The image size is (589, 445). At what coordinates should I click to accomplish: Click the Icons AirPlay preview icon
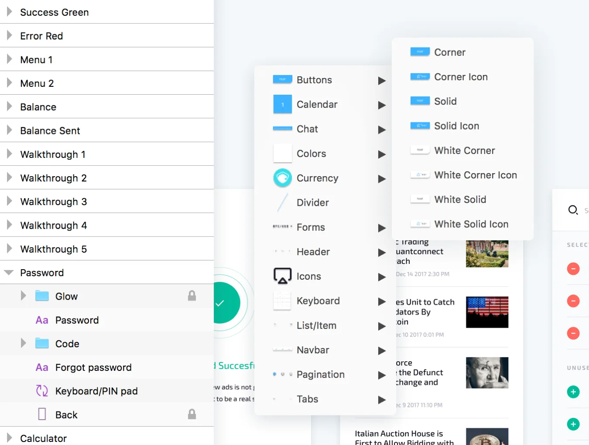(282, 276)
